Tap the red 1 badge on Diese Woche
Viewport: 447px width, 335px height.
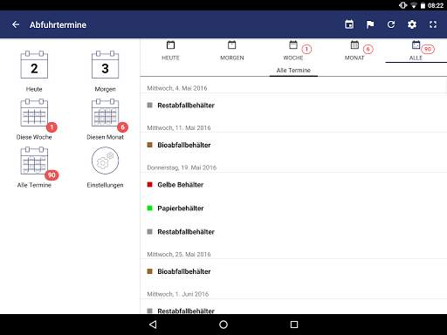click(52, 127)
